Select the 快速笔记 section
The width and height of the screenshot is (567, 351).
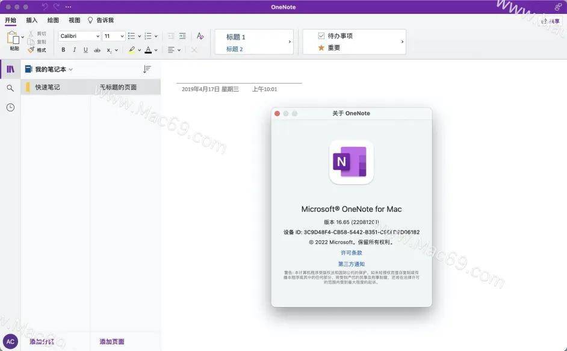tap(55, 87)
